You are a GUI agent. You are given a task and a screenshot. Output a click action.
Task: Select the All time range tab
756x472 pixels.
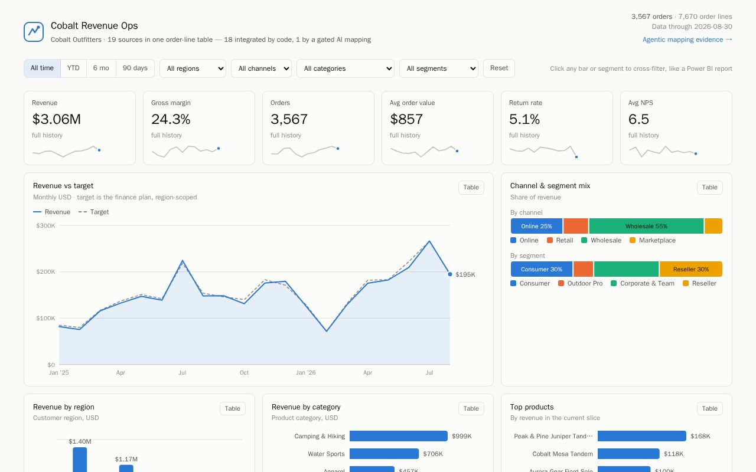[42, 68]
